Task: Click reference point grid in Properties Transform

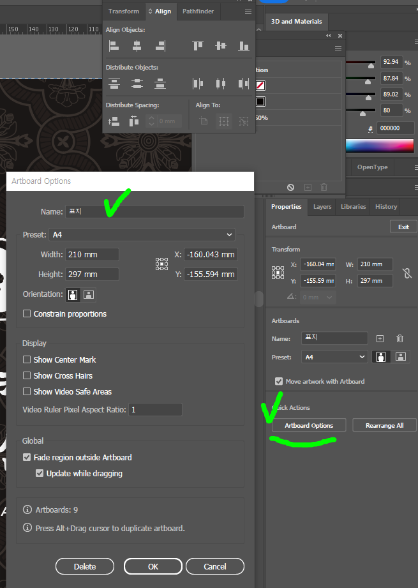Action: (278, 272)
